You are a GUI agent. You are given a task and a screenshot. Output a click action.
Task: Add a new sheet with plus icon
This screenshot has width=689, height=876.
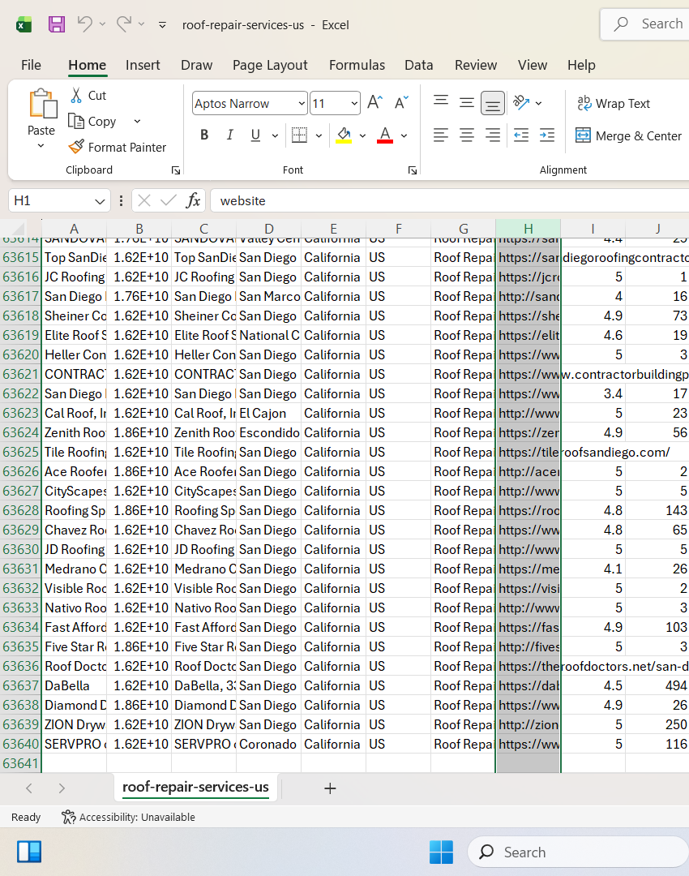[330, 788]
